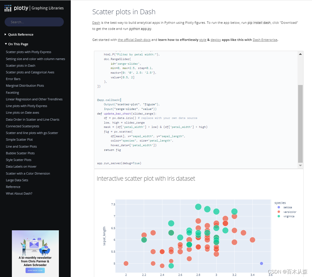This screenshot has width=312, height=277.
Task: Go to Linear Regression and Other Trendlines
Action: coord(34,99)
